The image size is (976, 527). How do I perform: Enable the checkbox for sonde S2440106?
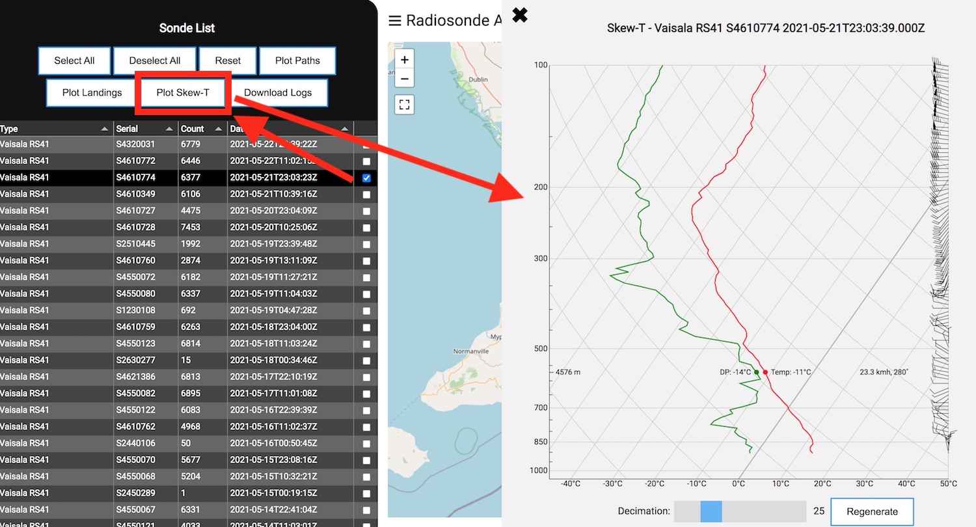click(x=366, y=443)
